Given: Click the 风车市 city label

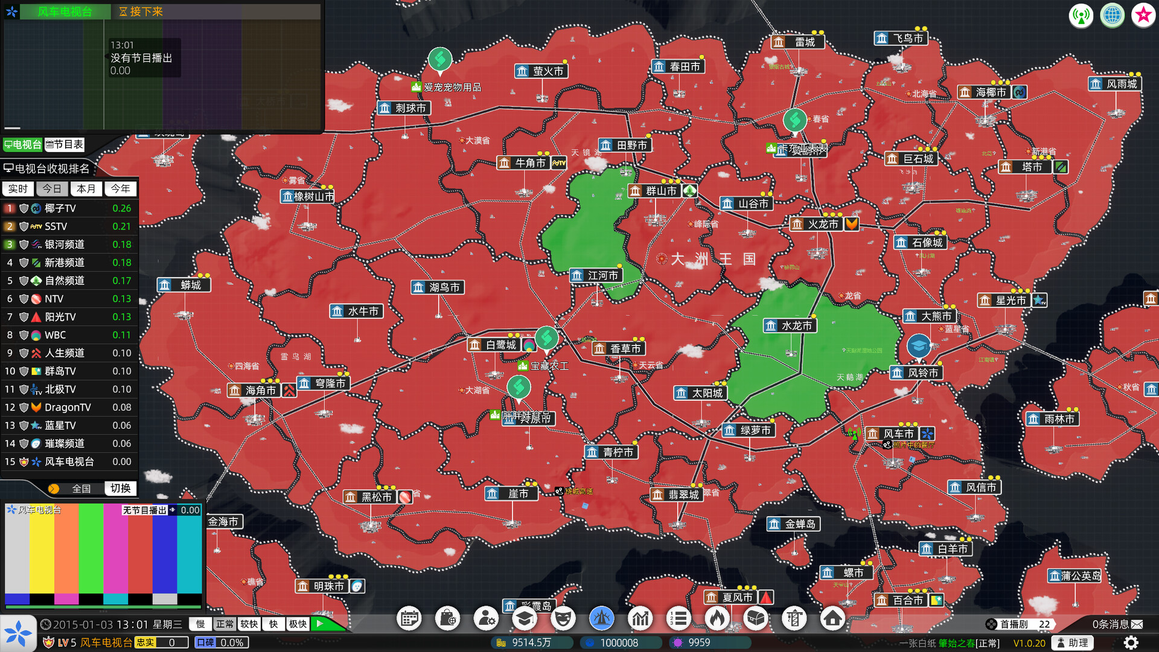Looking at the screenshot, I should click(x=892, y=433).
